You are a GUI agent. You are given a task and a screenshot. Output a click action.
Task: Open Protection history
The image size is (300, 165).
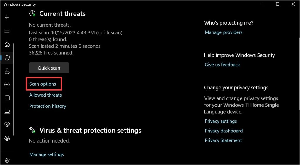[48, 106]
